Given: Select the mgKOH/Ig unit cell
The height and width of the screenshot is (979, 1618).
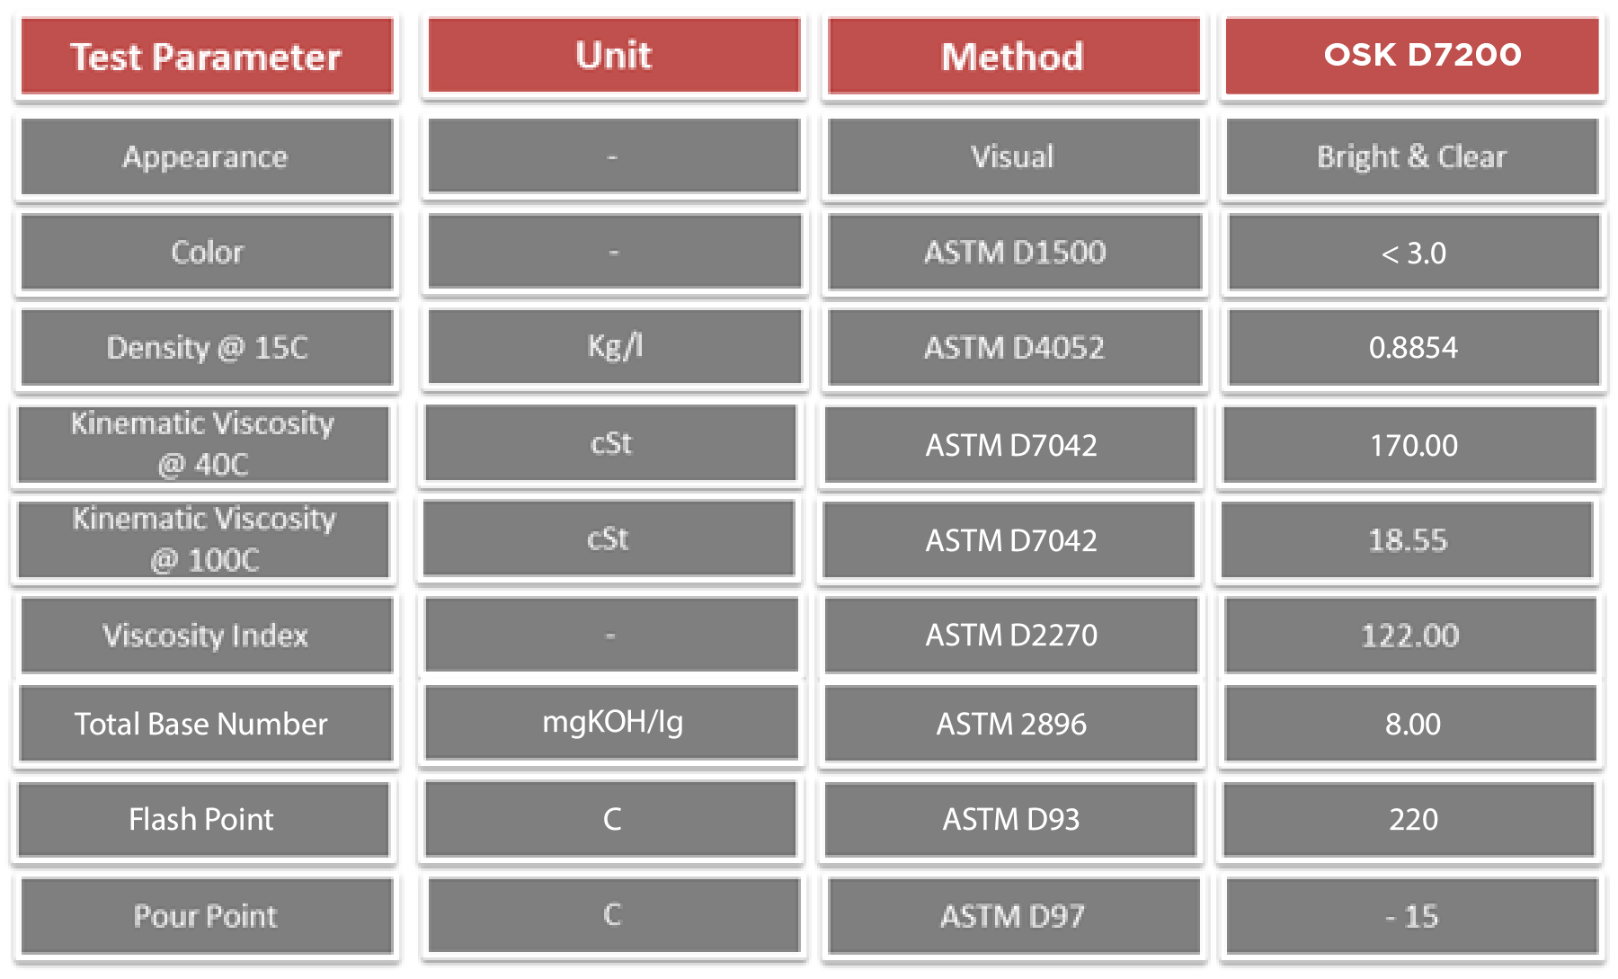Looking at the screenshot, I should click(612, 722).
